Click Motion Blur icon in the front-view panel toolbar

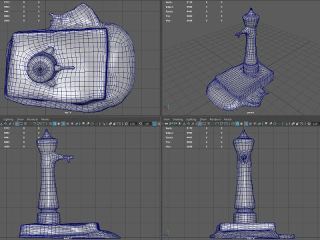[x=270, y=123]
